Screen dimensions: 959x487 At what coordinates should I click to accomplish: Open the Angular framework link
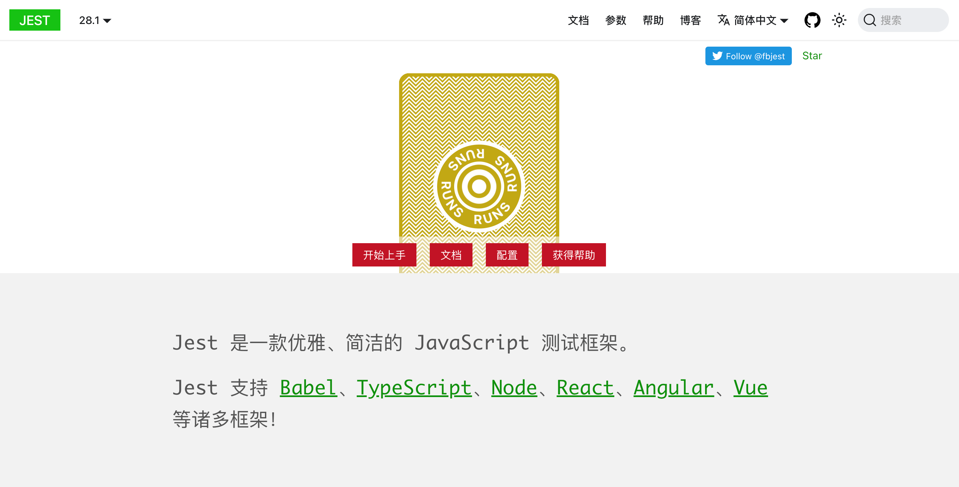tap(673, 388)
